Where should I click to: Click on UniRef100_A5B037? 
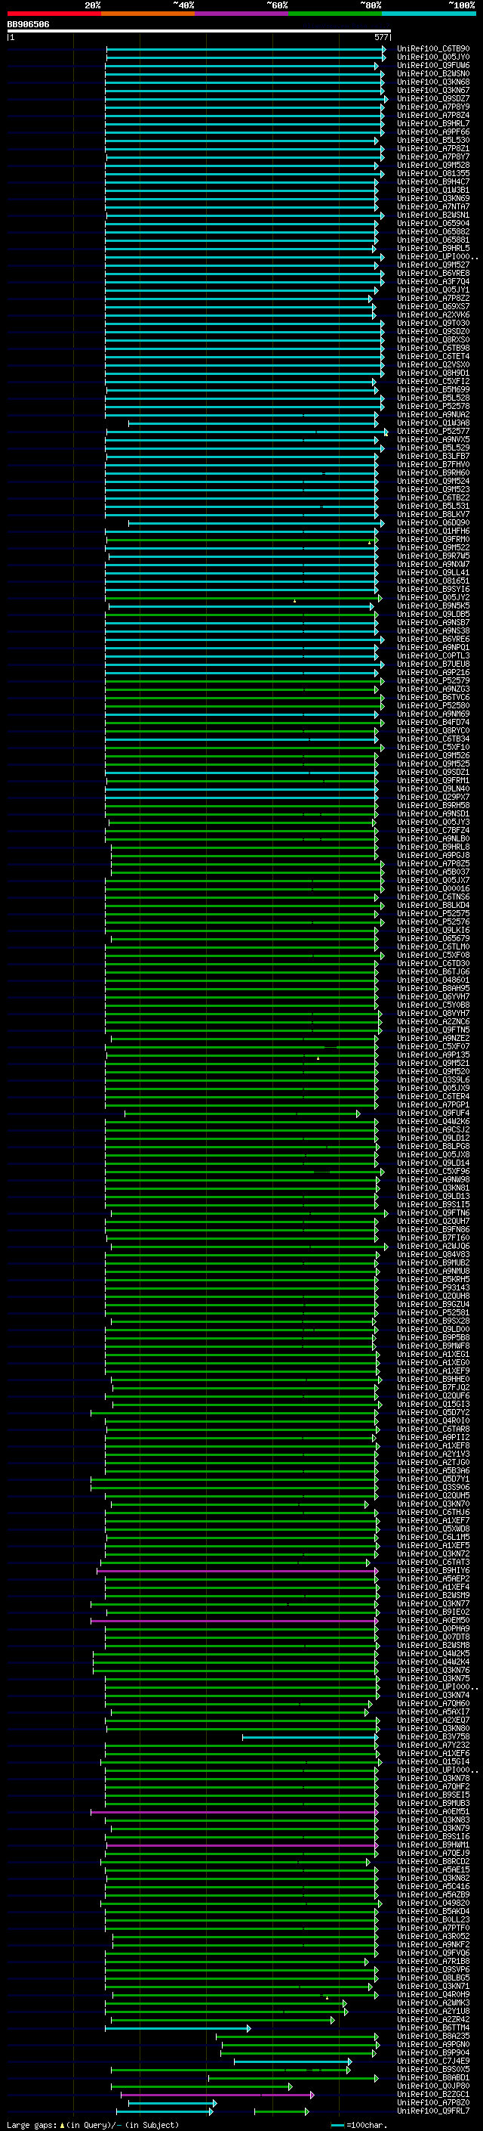click(433, 872)
